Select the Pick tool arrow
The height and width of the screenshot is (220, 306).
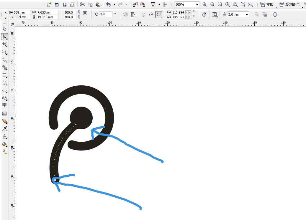click(4, 29)
